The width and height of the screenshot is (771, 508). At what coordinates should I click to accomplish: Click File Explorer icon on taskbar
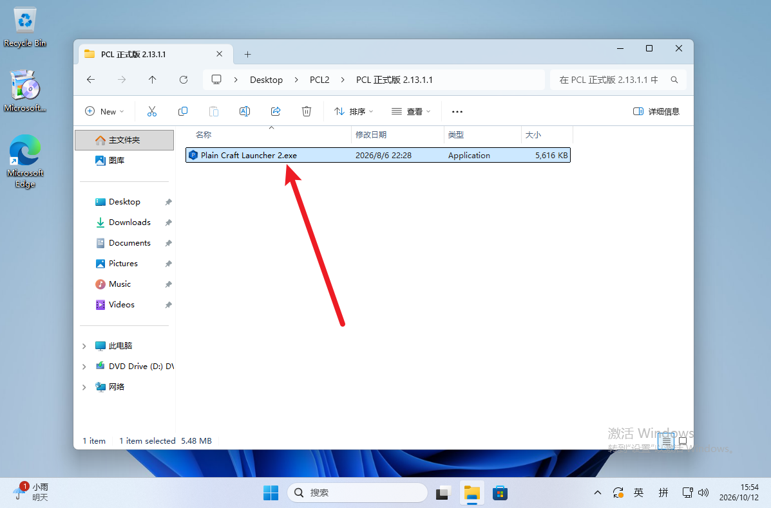472,493
